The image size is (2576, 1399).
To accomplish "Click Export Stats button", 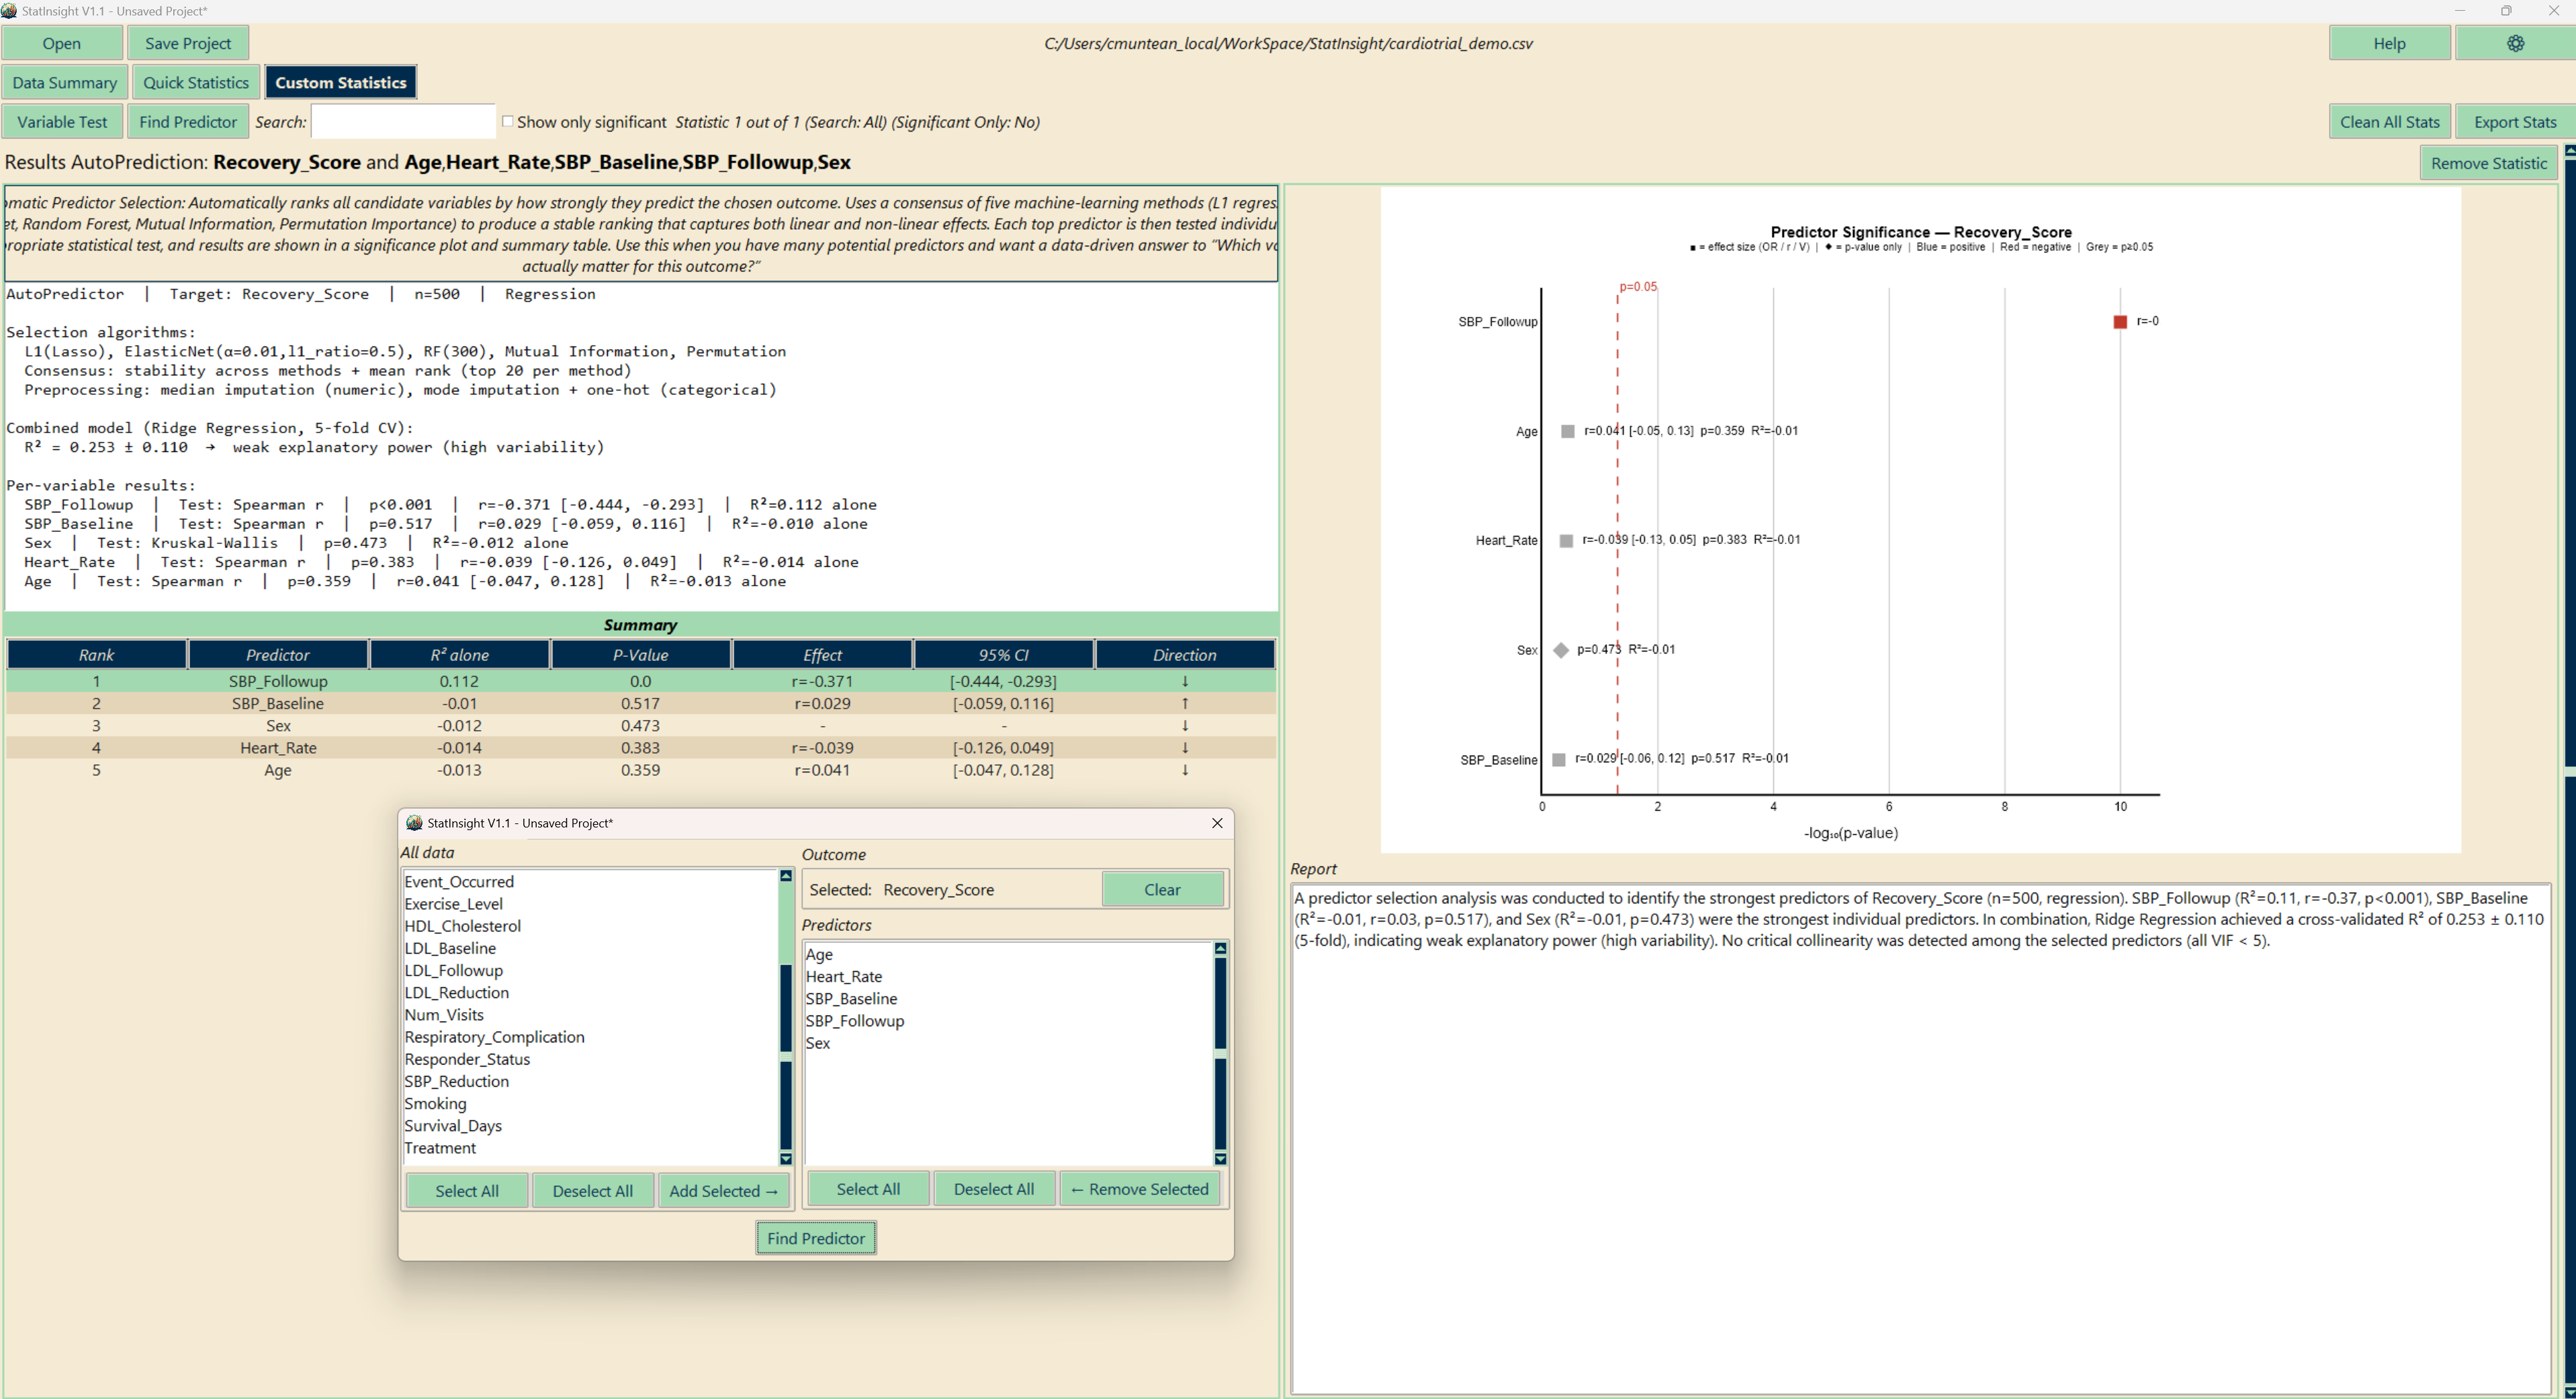I will point(2515,121).
